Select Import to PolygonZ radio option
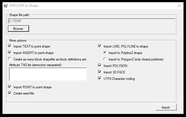The width and height of the screenshot is (186, 117). 105,59
